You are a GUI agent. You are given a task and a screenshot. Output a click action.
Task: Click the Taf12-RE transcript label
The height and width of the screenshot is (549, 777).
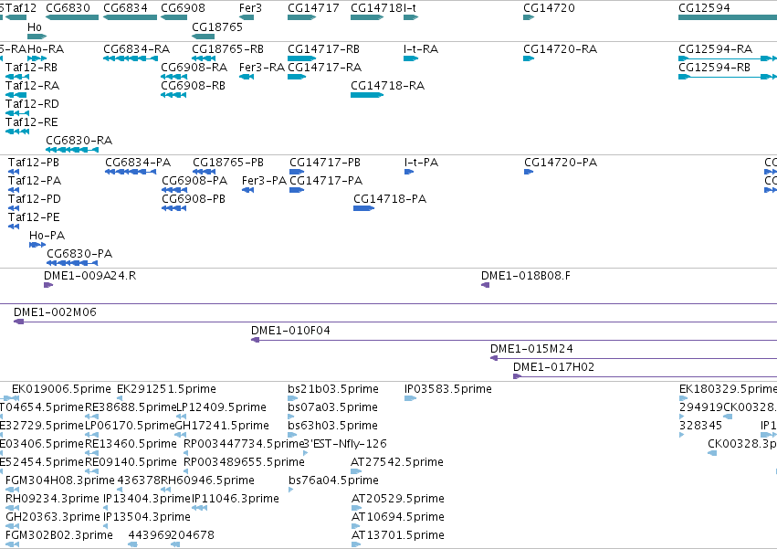(x=32, y=122)
